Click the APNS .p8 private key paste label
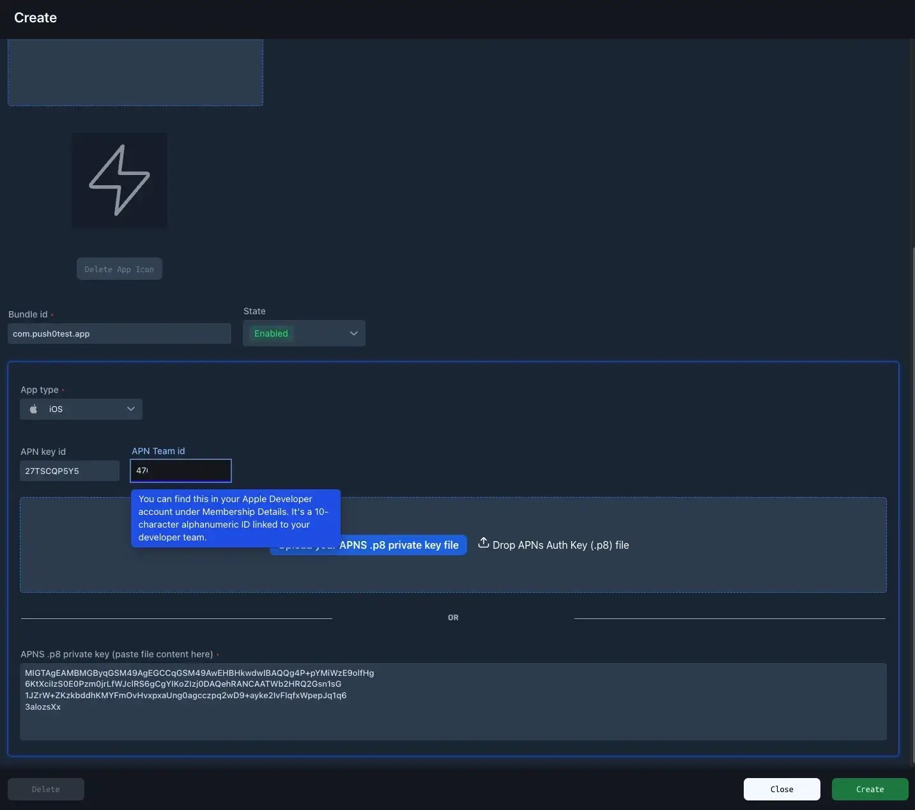915x810 pixels. (x=117, y=654)
